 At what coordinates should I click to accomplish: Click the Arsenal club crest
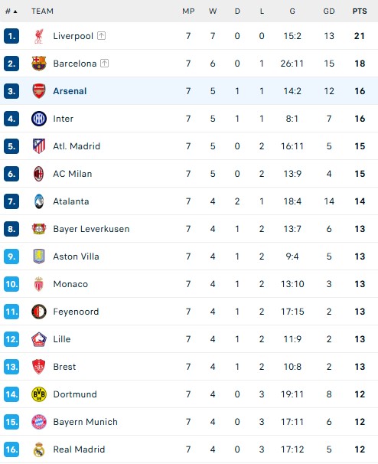[39, 91]
